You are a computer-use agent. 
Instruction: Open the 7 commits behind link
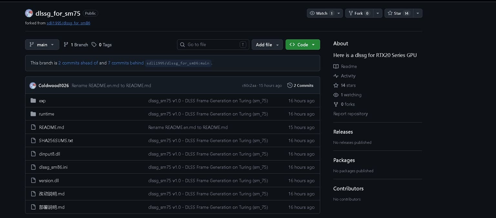(126, 63)
